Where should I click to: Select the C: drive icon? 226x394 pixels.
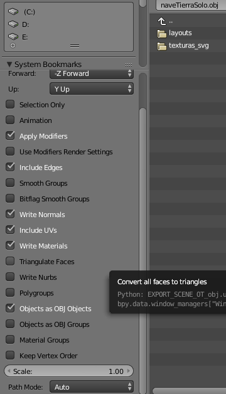(13, 11)
